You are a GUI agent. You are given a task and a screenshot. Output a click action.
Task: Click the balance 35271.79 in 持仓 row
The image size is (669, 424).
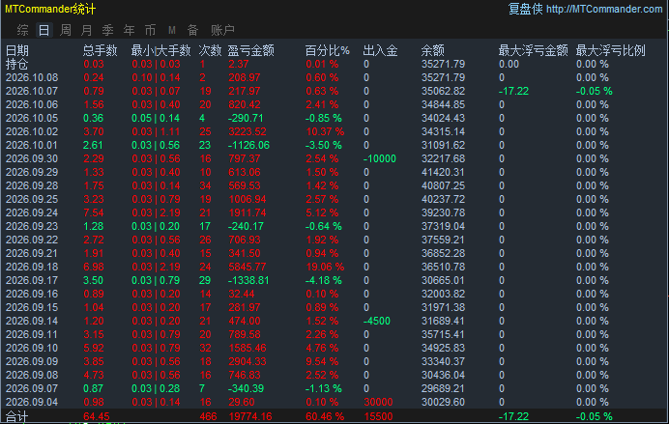coord(444,65)
